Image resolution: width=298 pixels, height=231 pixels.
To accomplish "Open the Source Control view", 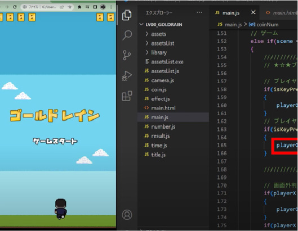I will point(127,55).
